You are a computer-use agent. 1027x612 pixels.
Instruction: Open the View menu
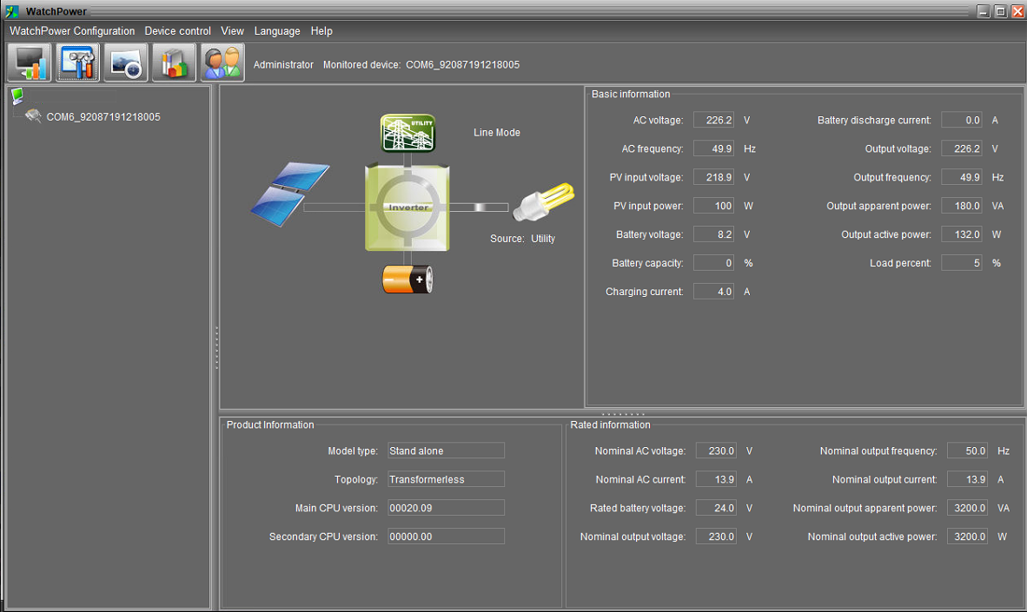click(x=232, y=30)
